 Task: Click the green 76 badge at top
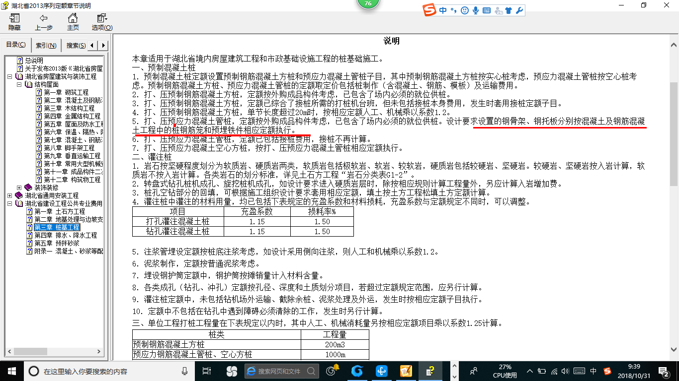368,4
